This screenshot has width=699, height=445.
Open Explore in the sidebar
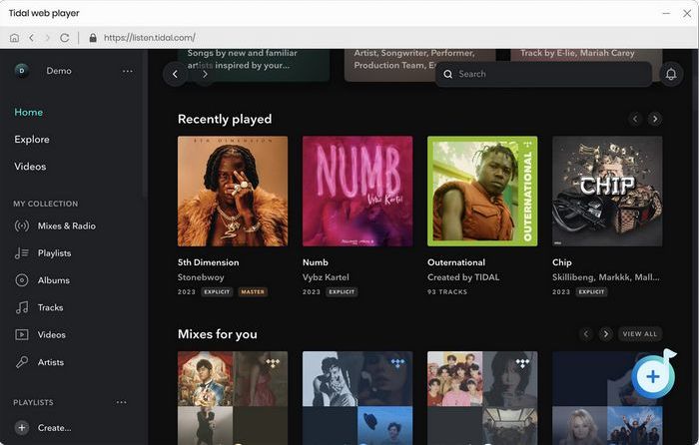(32, 140)
